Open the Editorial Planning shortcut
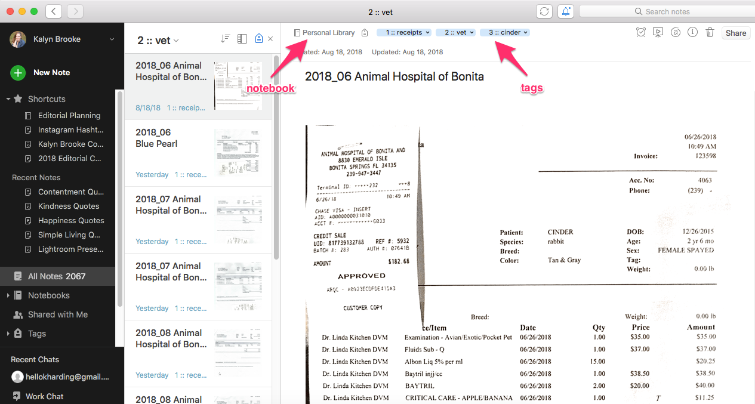The width and height of the screenshot is (755, 404). (x=69, y=116)
